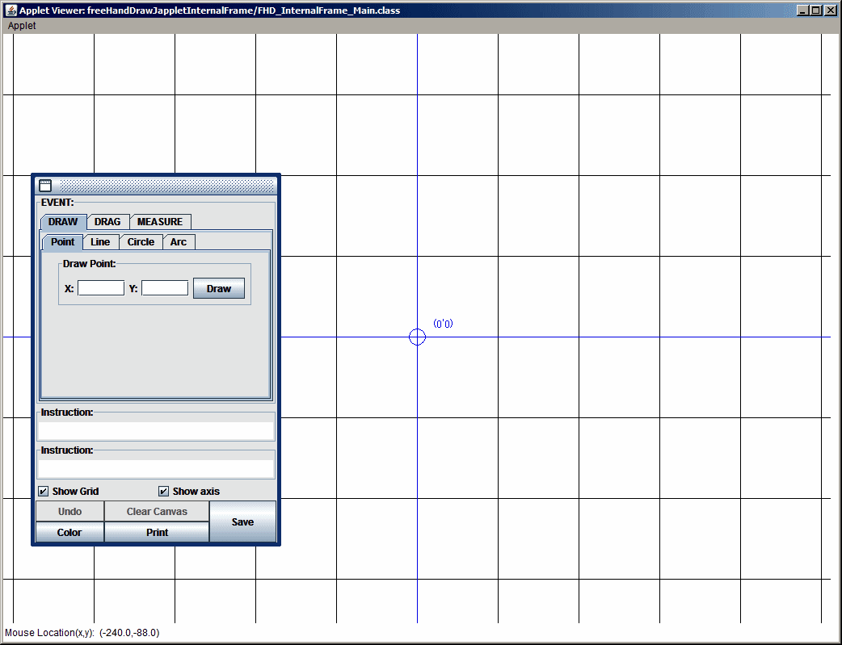Toggle the Show Grid checkbox
Viewport: 842px width, 645px height.
pos(44,491)
